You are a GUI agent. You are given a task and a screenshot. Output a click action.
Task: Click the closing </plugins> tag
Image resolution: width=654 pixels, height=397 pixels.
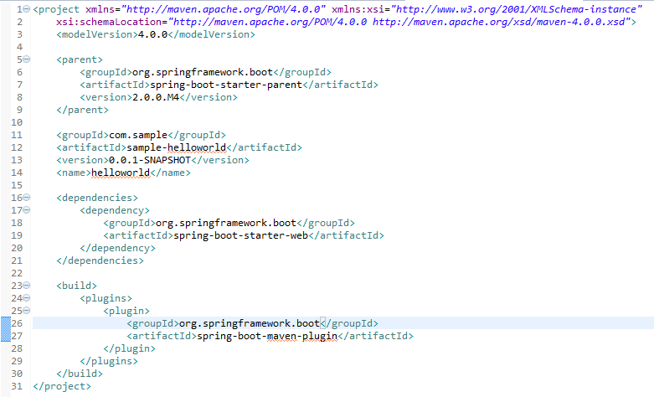tap(109, 361)
